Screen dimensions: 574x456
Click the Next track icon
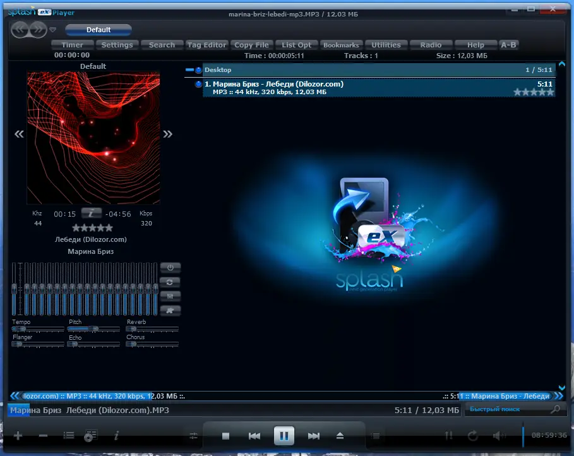coord(314,435)
